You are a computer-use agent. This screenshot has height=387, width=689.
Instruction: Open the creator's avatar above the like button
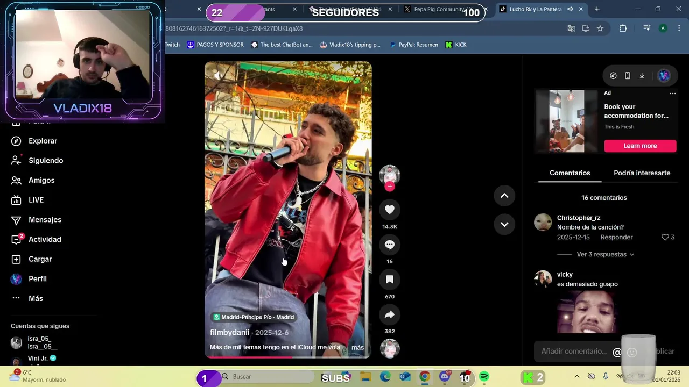pyautogui.click(x=390, y=175)
